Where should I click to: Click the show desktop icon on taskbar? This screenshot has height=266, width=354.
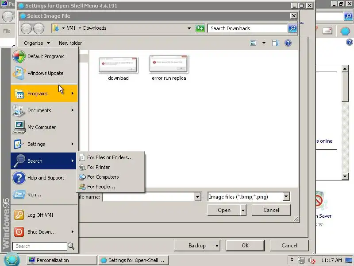pyautogui.click(x=349, y=260)
